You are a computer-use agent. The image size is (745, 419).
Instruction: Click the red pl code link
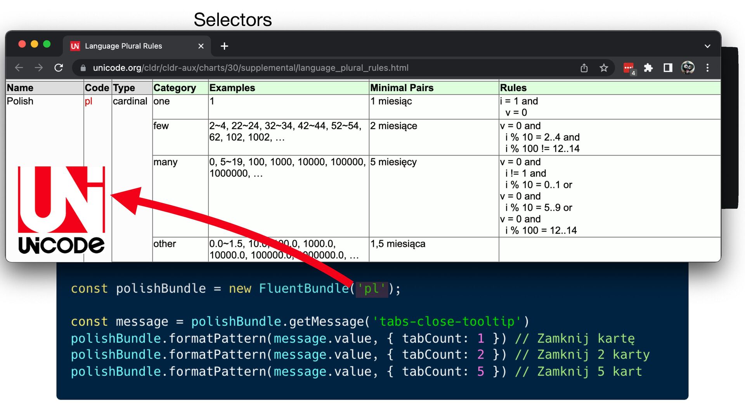click(88, 101)
